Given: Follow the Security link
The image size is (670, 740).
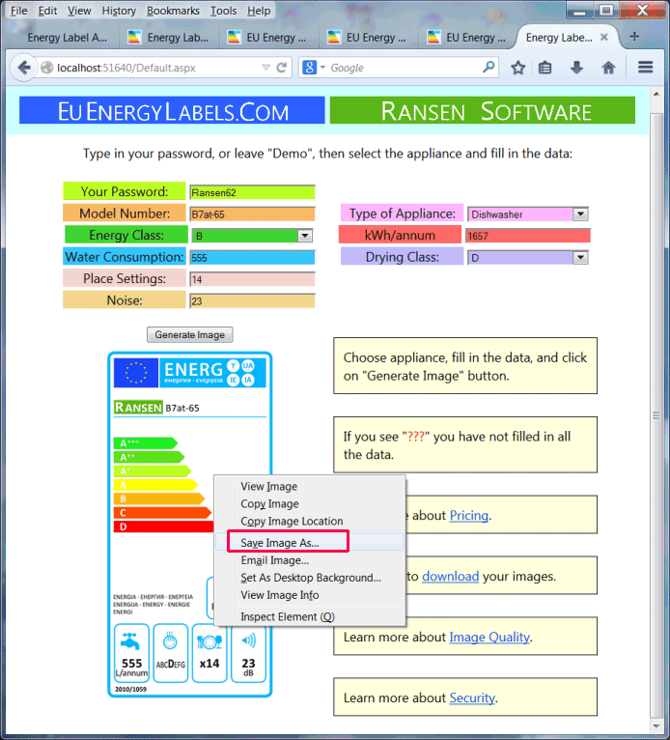Looking at the screenshot, I should point(472,698).
